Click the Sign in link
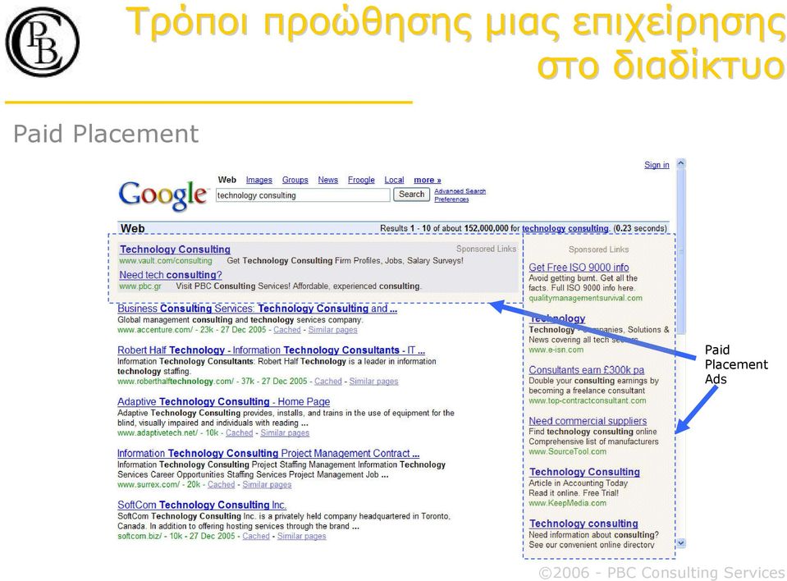This screenshot has height=581, width=787. [x=657, y=165]
